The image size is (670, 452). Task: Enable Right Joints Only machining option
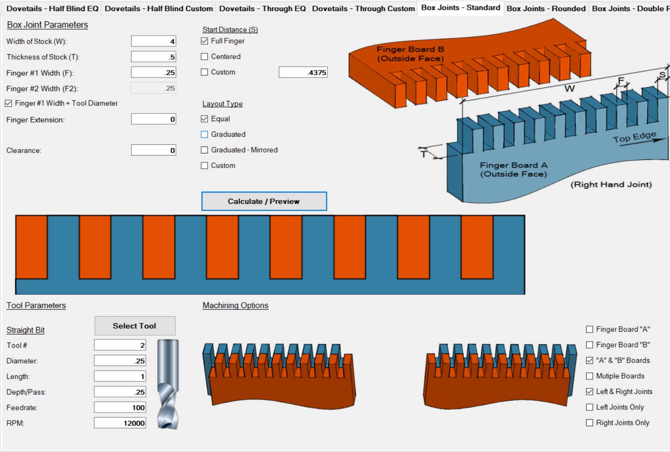590,423
